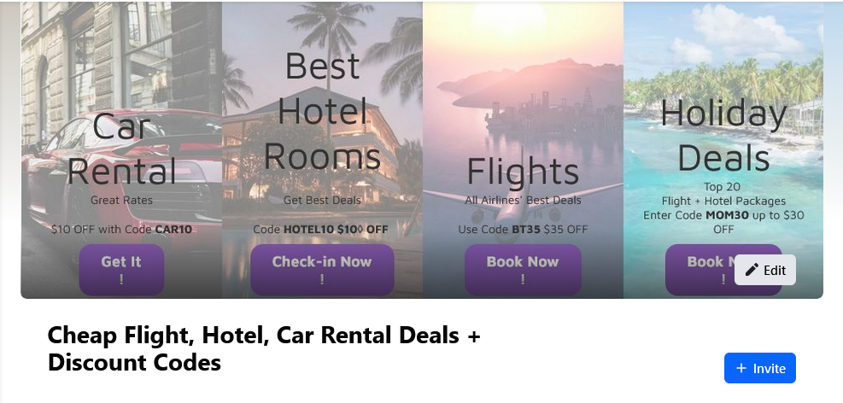Click the pencil icon on Edit button
Viewport: 843px width, 403px height.
click(x=752, y=270)
